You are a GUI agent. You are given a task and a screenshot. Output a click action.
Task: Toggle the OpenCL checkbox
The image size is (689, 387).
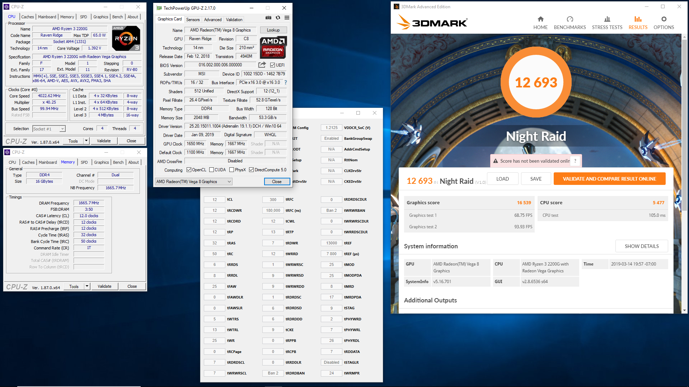[x=189, y=170]
